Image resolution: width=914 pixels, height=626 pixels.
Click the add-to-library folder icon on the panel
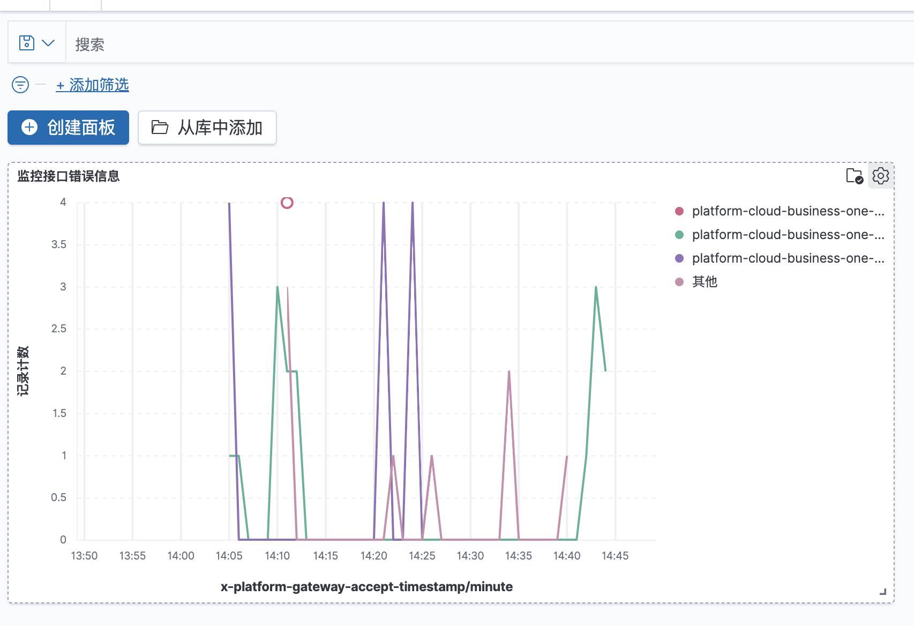pyautogui.click(x=854, y=176)
